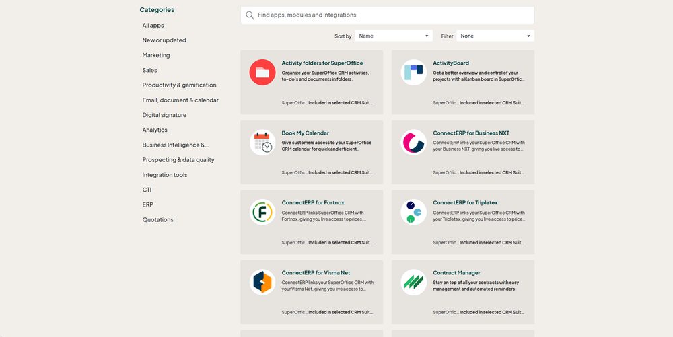The width and height of the screenshot is (673, 337).
Task: Open ConnectERP for Fortnox title
Action: [313, 202]
